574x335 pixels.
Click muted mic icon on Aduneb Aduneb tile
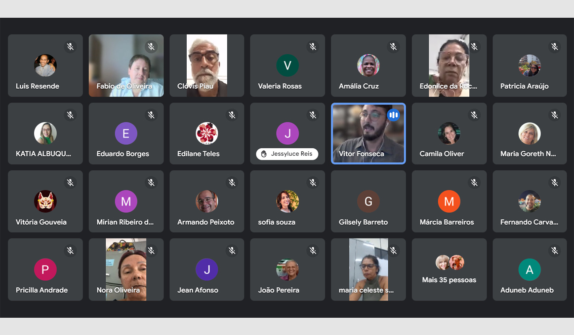[555, 251]
